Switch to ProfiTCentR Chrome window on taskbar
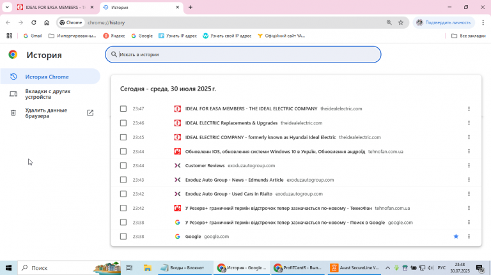Viewport: 491px width, 275px height. point(297,268)
